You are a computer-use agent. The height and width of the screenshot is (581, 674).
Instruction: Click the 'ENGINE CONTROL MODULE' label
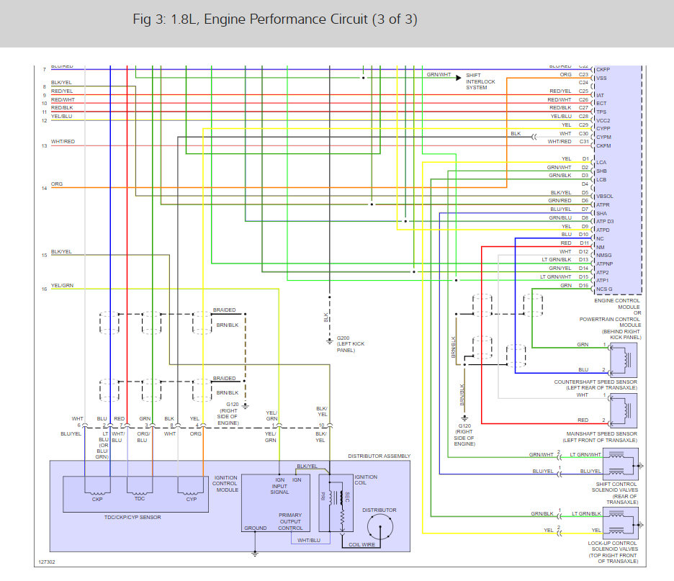(x=617, y=304)
